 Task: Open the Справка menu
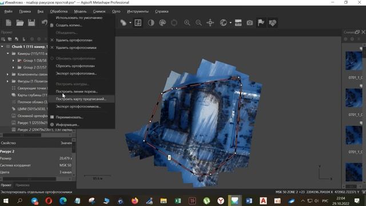pos(162,11)
